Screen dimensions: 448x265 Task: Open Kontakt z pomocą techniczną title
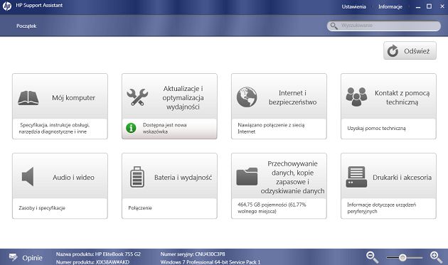click(x=402, y=97)
